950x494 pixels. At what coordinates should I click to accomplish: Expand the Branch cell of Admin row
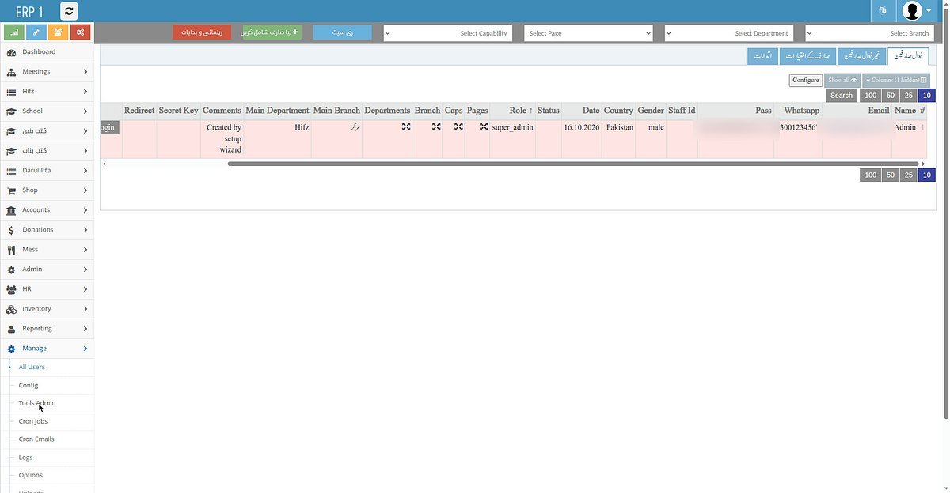436,126
